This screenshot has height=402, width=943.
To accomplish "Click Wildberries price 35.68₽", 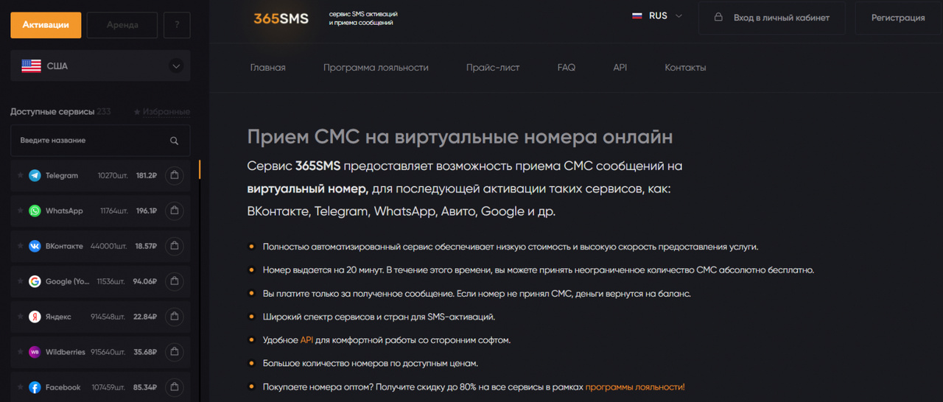I will coord(145,352).
